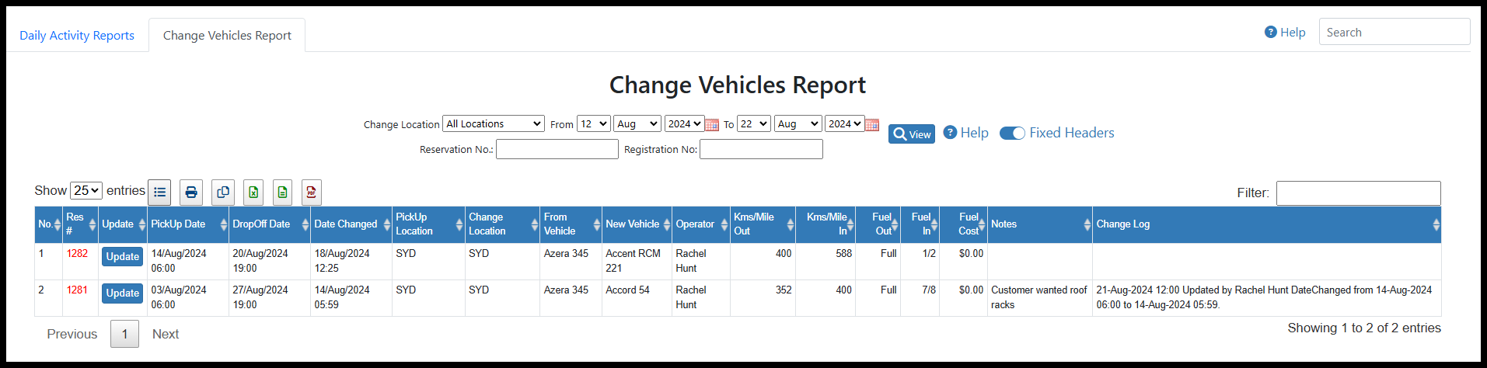Sort by Change Location column header

502,224
